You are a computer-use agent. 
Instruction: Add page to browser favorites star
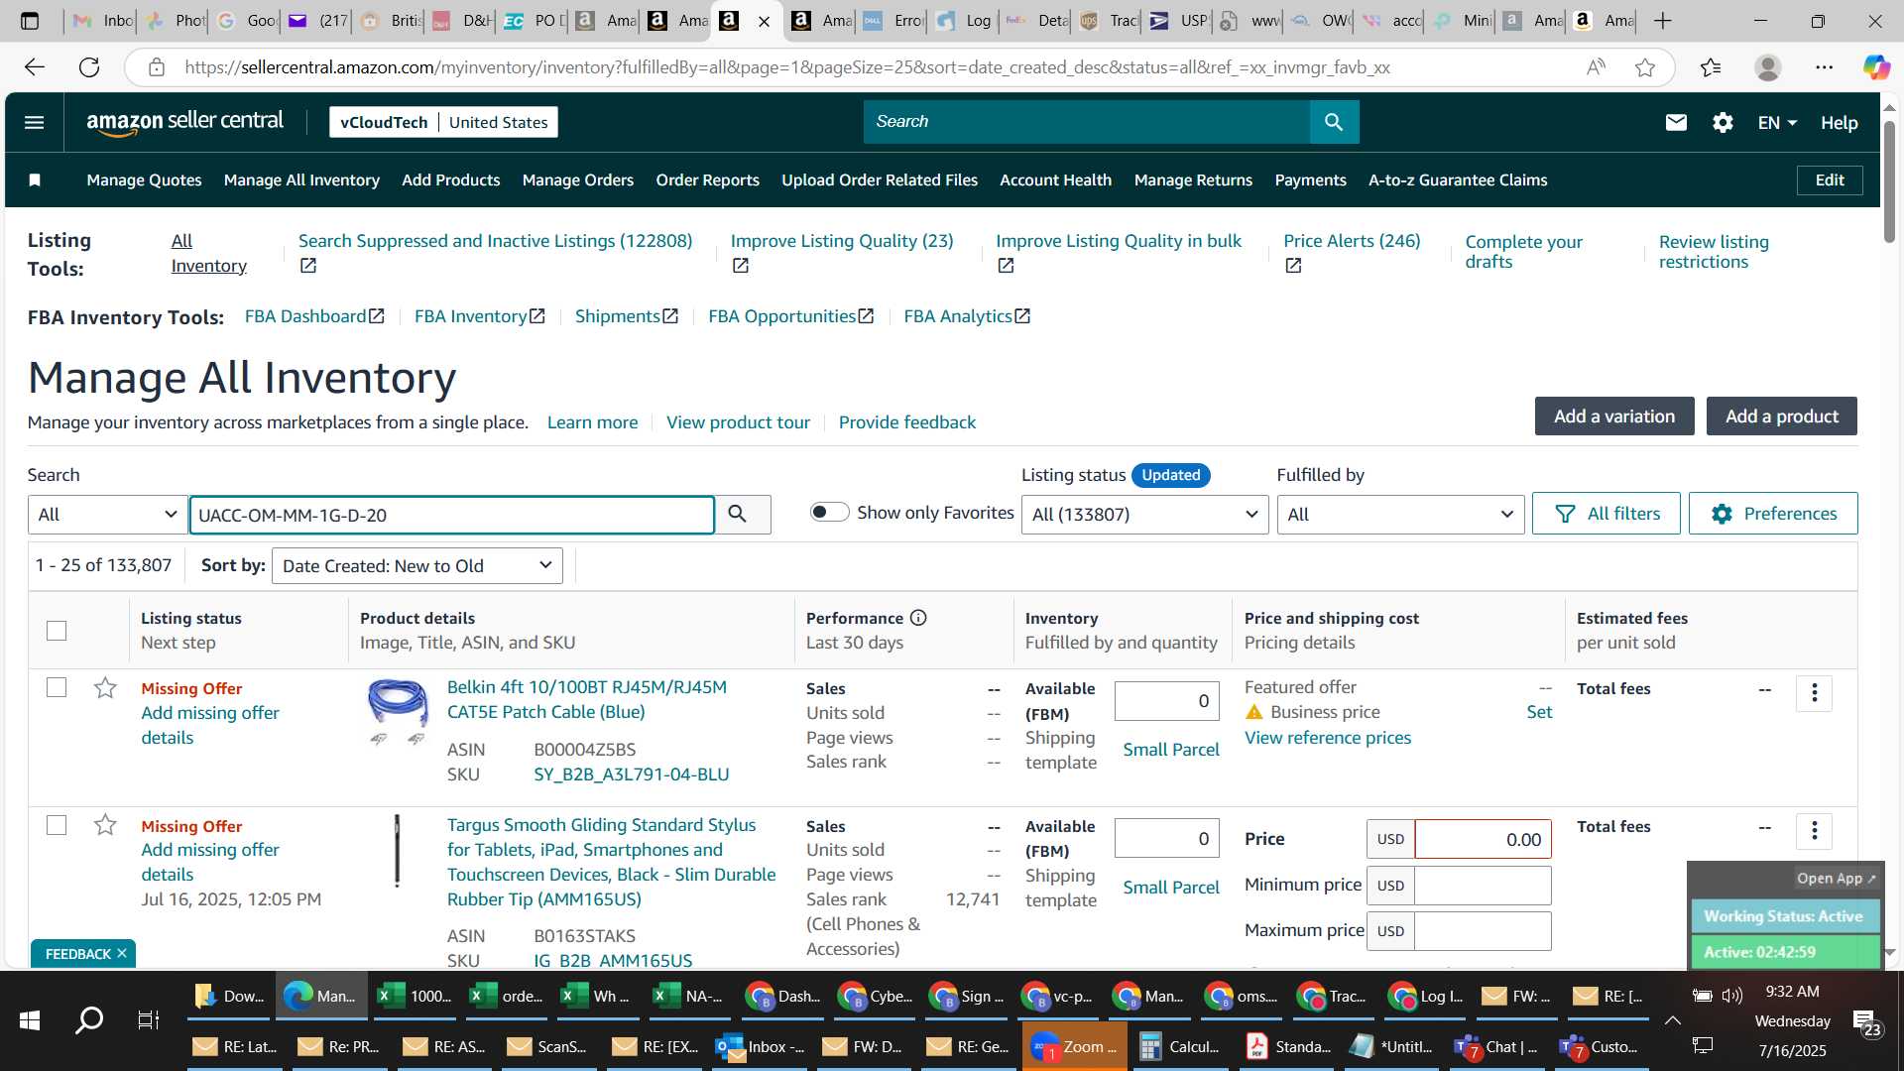point(1645,67)
